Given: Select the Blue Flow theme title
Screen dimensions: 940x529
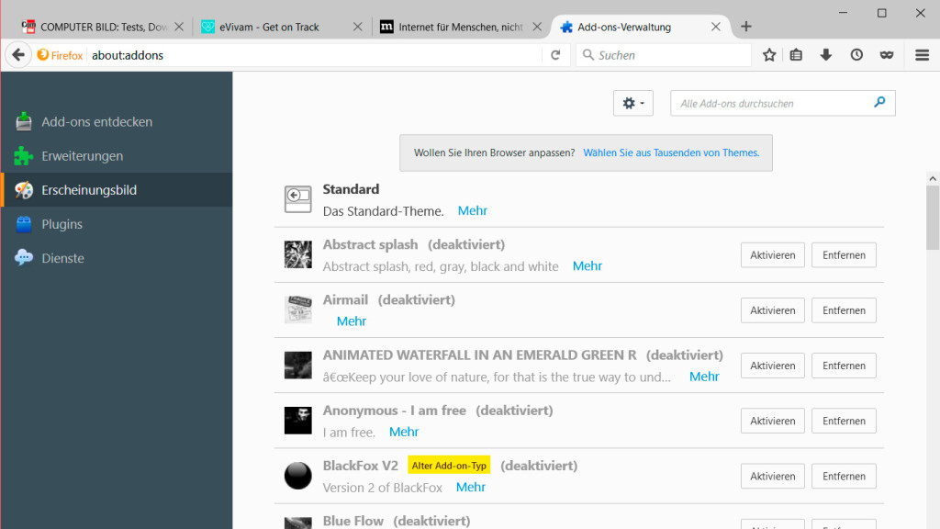Looking at the screenshot, I should (353, 521).
